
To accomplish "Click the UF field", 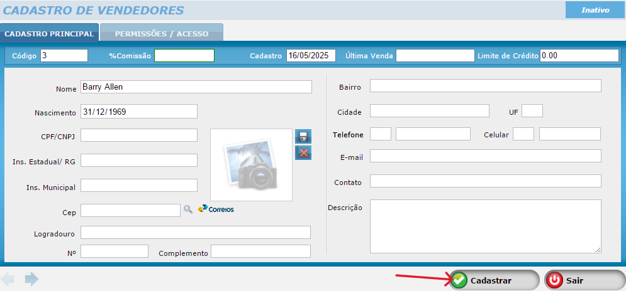I will pos(532,110).
